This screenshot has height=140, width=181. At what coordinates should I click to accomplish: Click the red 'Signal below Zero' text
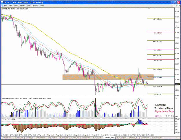point(164,111)
